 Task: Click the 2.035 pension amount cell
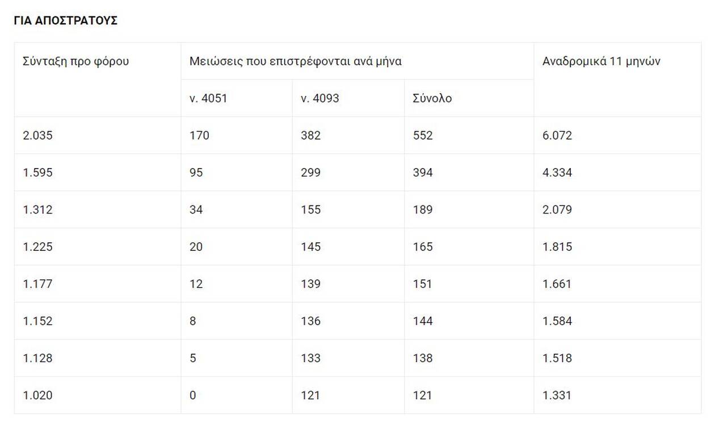[38, 136]
